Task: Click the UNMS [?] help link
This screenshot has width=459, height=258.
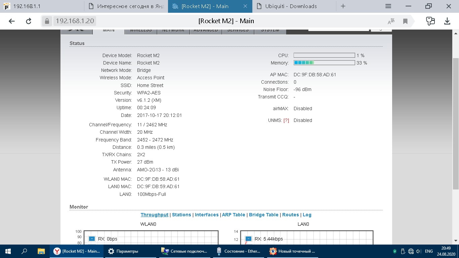Action: [286, 120]
